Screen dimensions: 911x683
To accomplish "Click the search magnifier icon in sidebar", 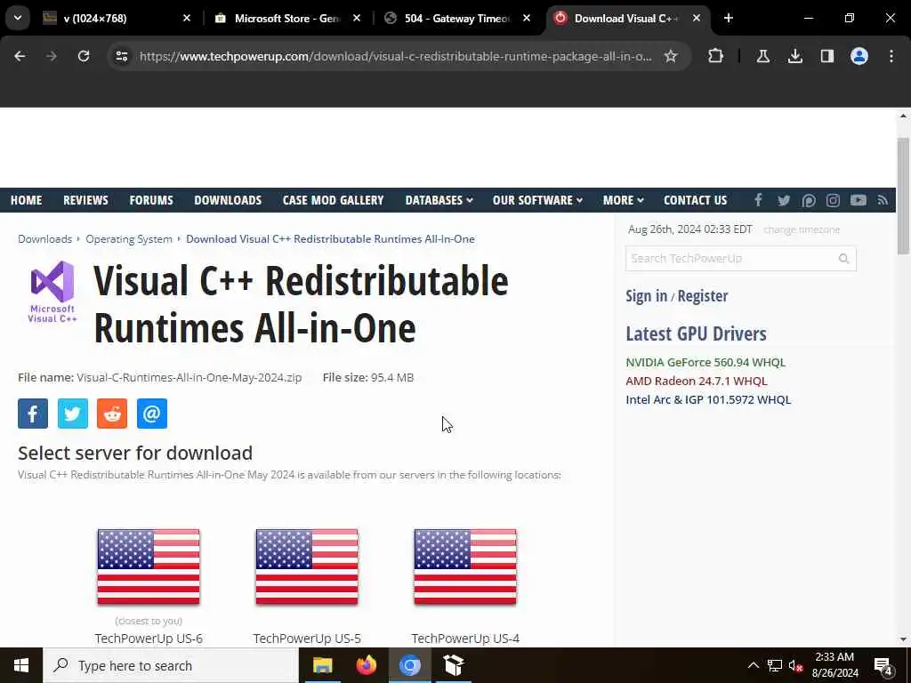I will click(x=843, y=259).
